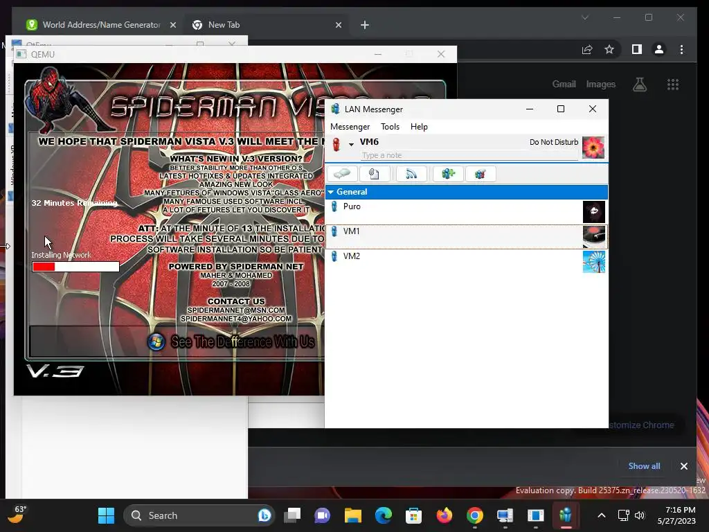Close the New Tab tab
Screen dimensions: 709x532
[x=338, y=25]
